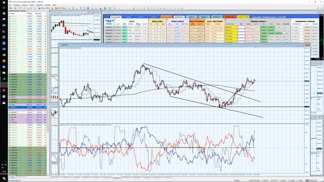
Task: Toggle chart auto scroll icon
Action: click(92, 8)
